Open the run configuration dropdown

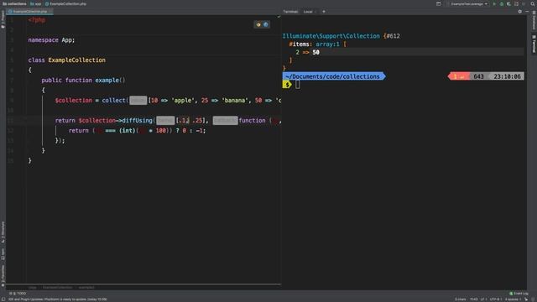pos(469,3)
